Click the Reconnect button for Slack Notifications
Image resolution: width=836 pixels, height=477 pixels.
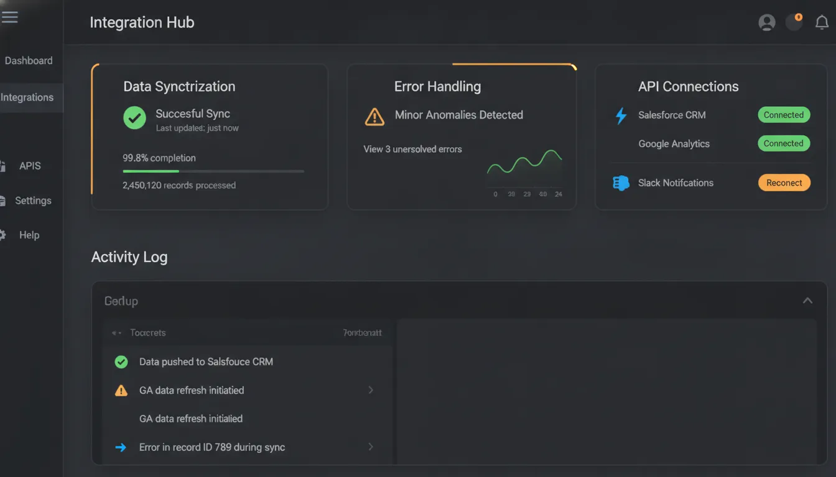(x=784, y=183)
